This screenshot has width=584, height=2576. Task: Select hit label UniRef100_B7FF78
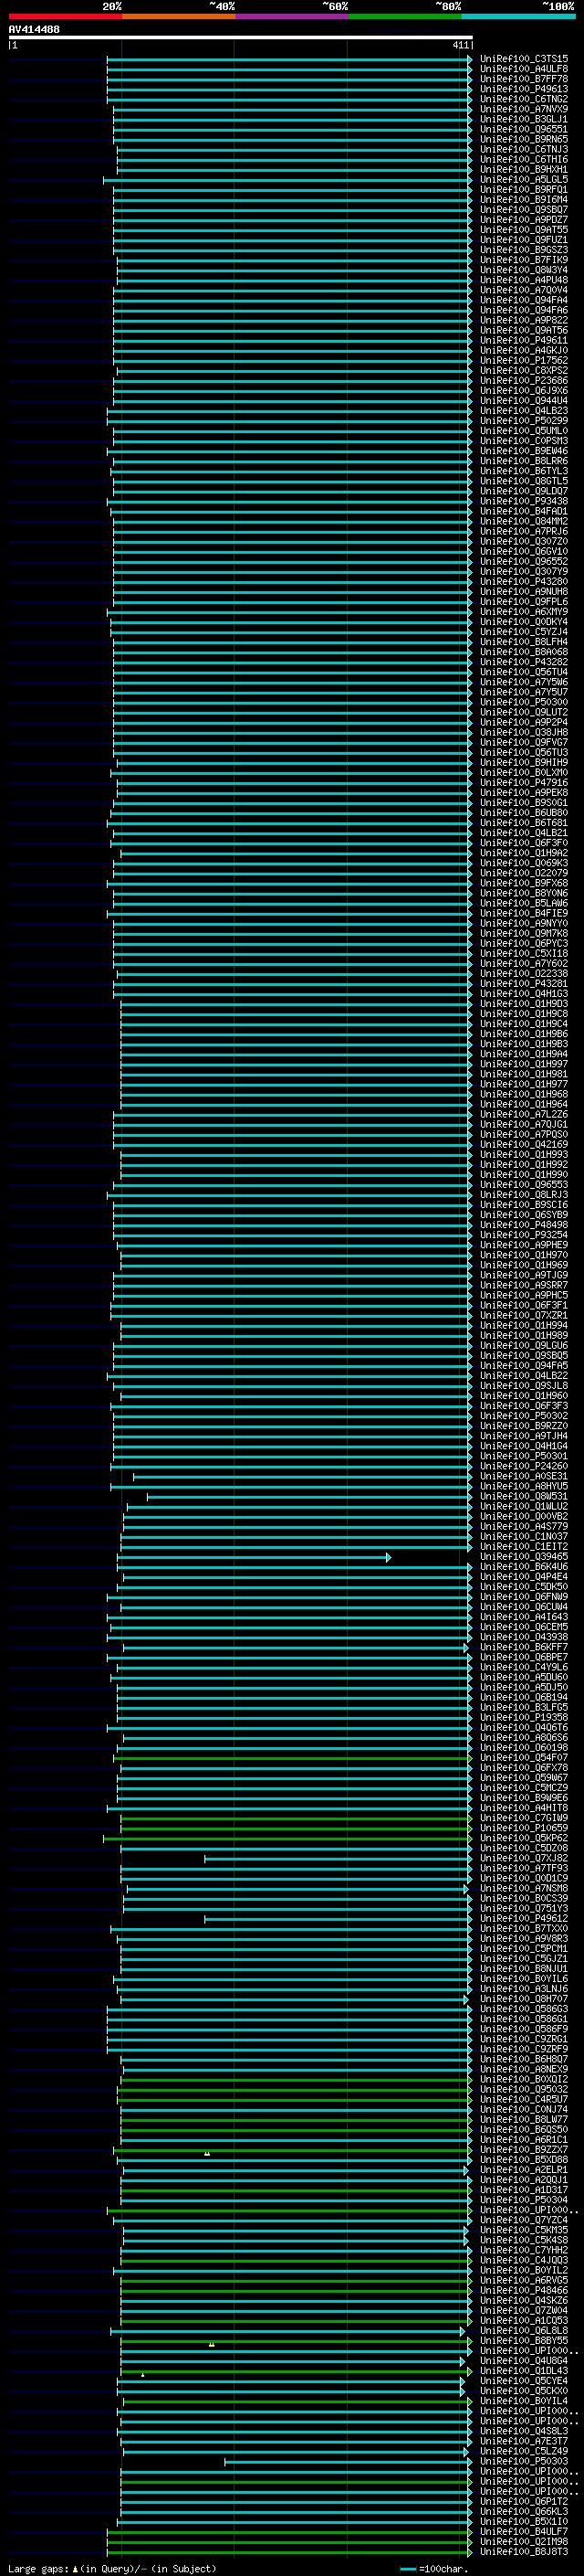pyautogui.click(x=524, y=79)
